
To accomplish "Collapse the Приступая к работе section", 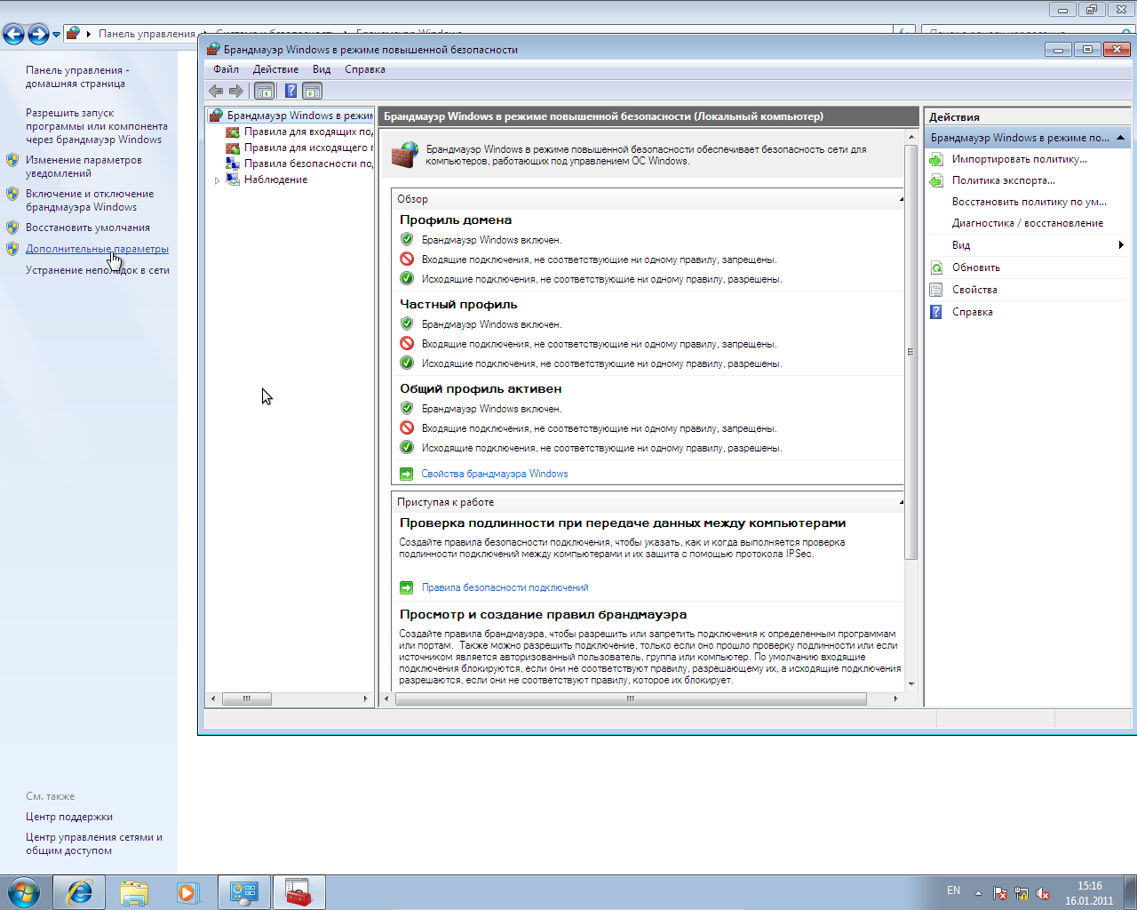I will coord(901,502).
